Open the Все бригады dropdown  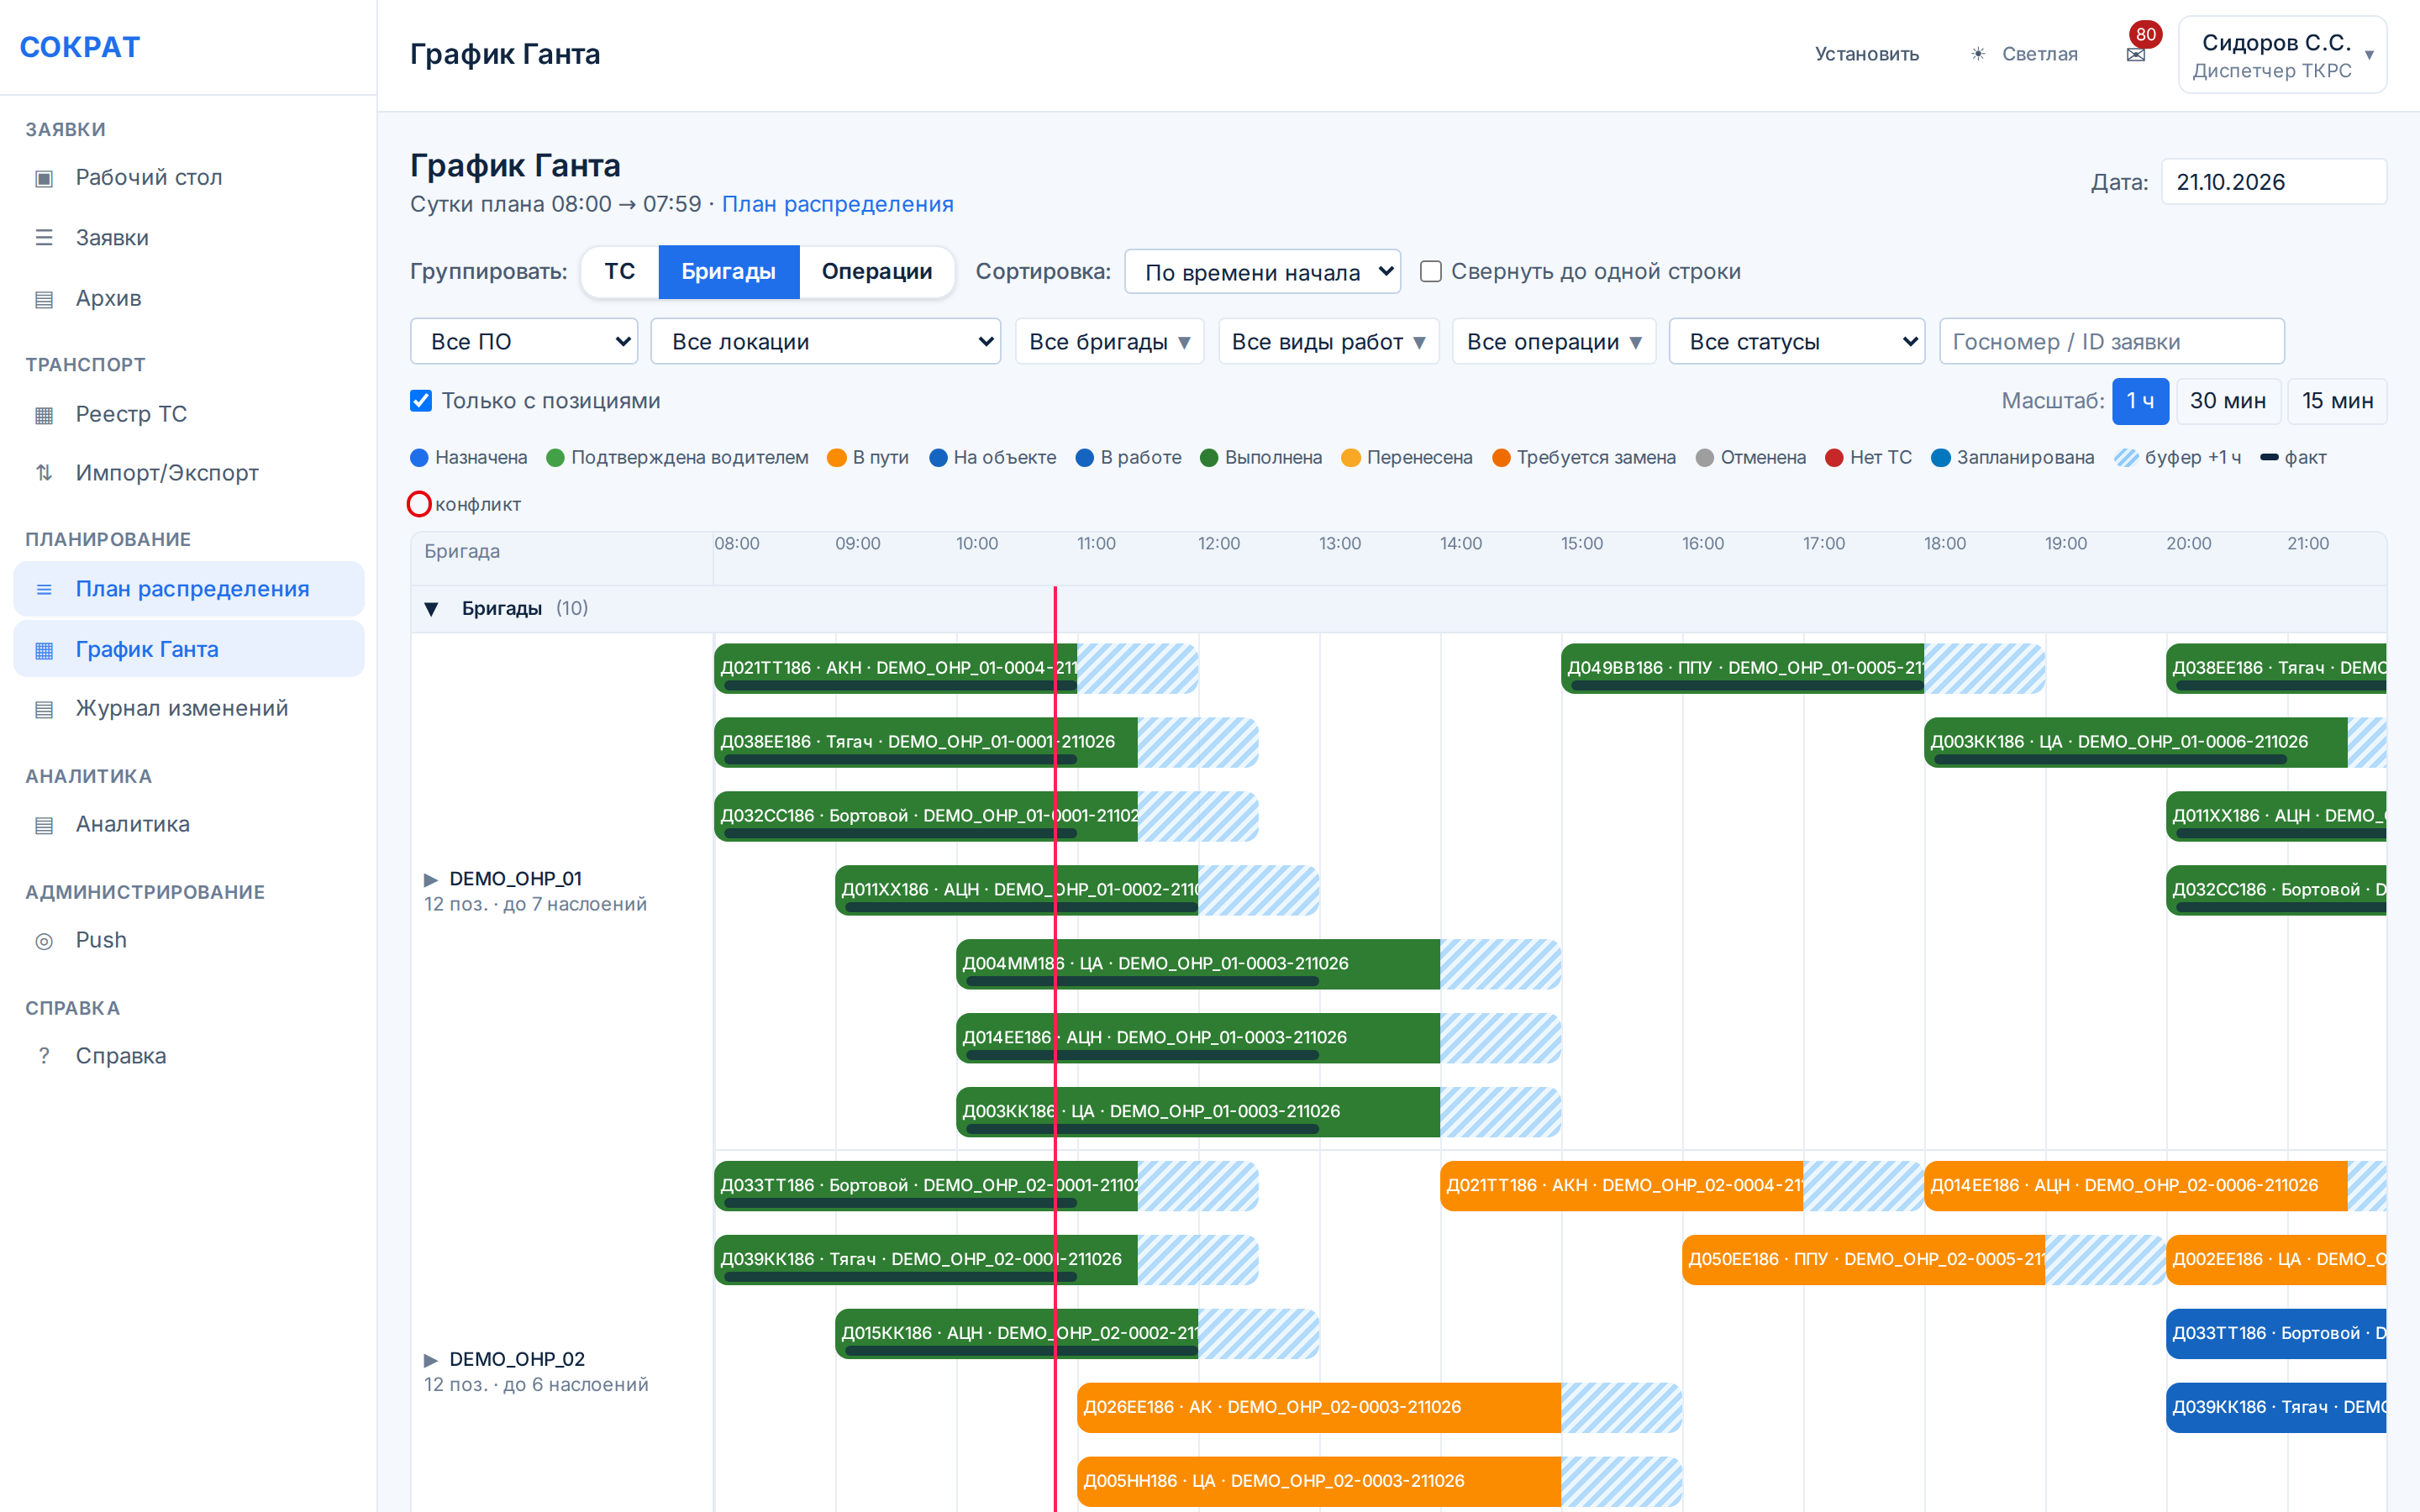pyautogui.click(x=1109, y=341)
